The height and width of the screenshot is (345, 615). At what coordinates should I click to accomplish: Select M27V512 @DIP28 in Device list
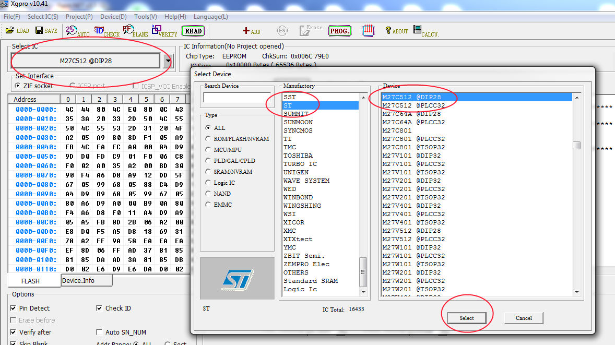coord(477,231)
